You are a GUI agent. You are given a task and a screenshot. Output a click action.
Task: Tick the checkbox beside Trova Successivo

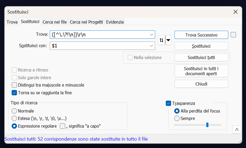tap(233, 35)
